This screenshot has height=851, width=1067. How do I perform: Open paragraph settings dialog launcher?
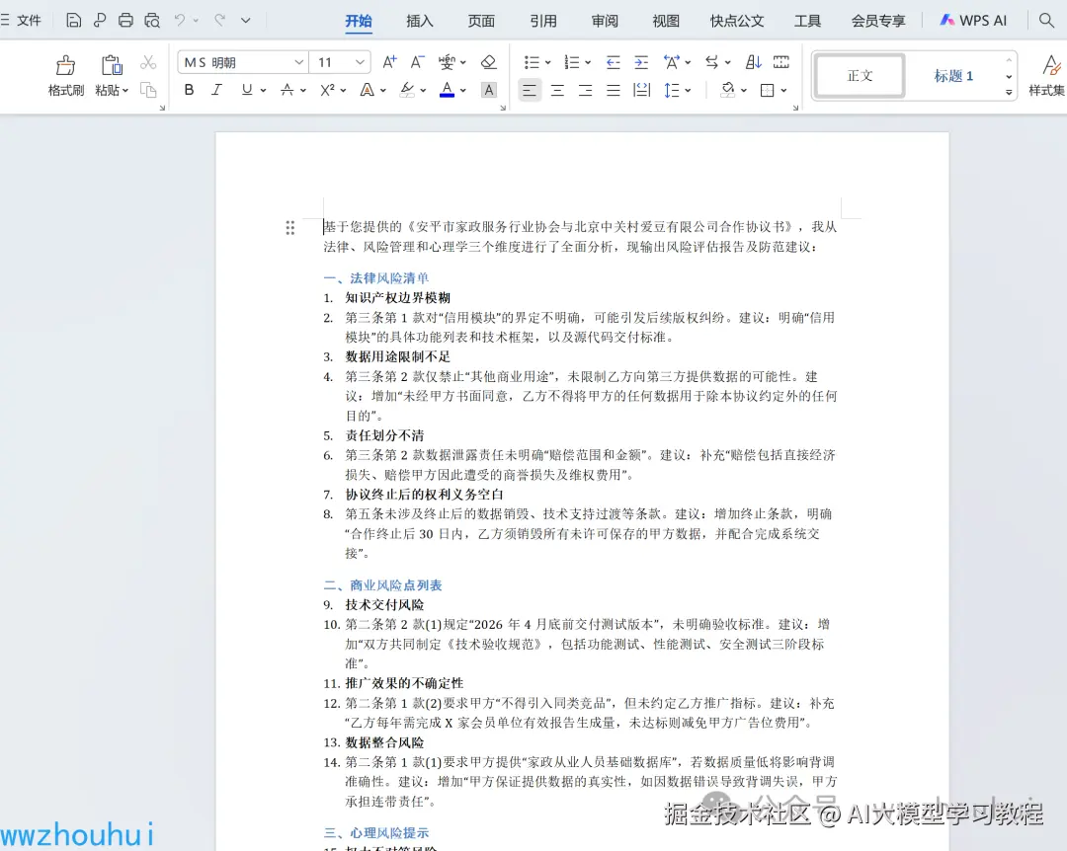pos(795,108)
